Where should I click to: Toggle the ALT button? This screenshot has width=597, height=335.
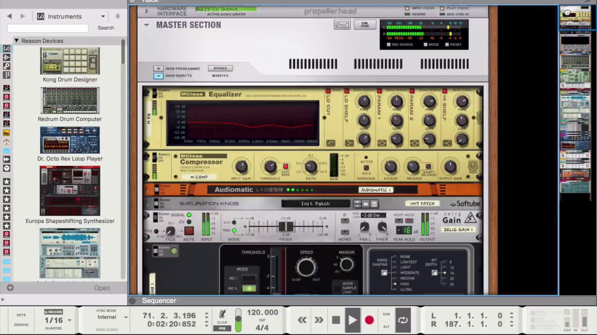386,327
